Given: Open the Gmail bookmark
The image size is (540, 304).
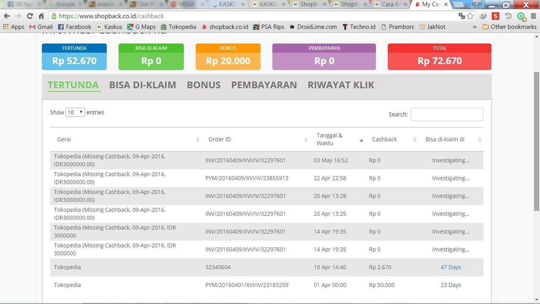Looking at the screenshot, I should [41, 27].
